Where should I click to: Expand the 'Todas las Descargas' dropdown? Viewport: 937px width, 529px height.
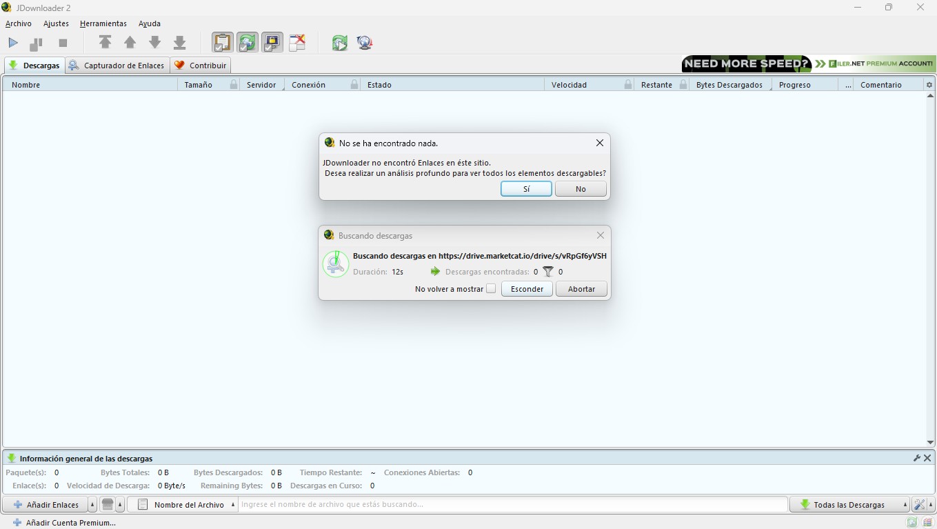coord(905,505)
